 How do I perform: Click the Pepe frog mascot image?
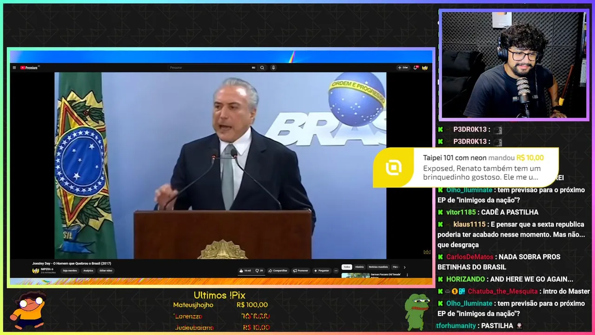click(x=416, y=311)
